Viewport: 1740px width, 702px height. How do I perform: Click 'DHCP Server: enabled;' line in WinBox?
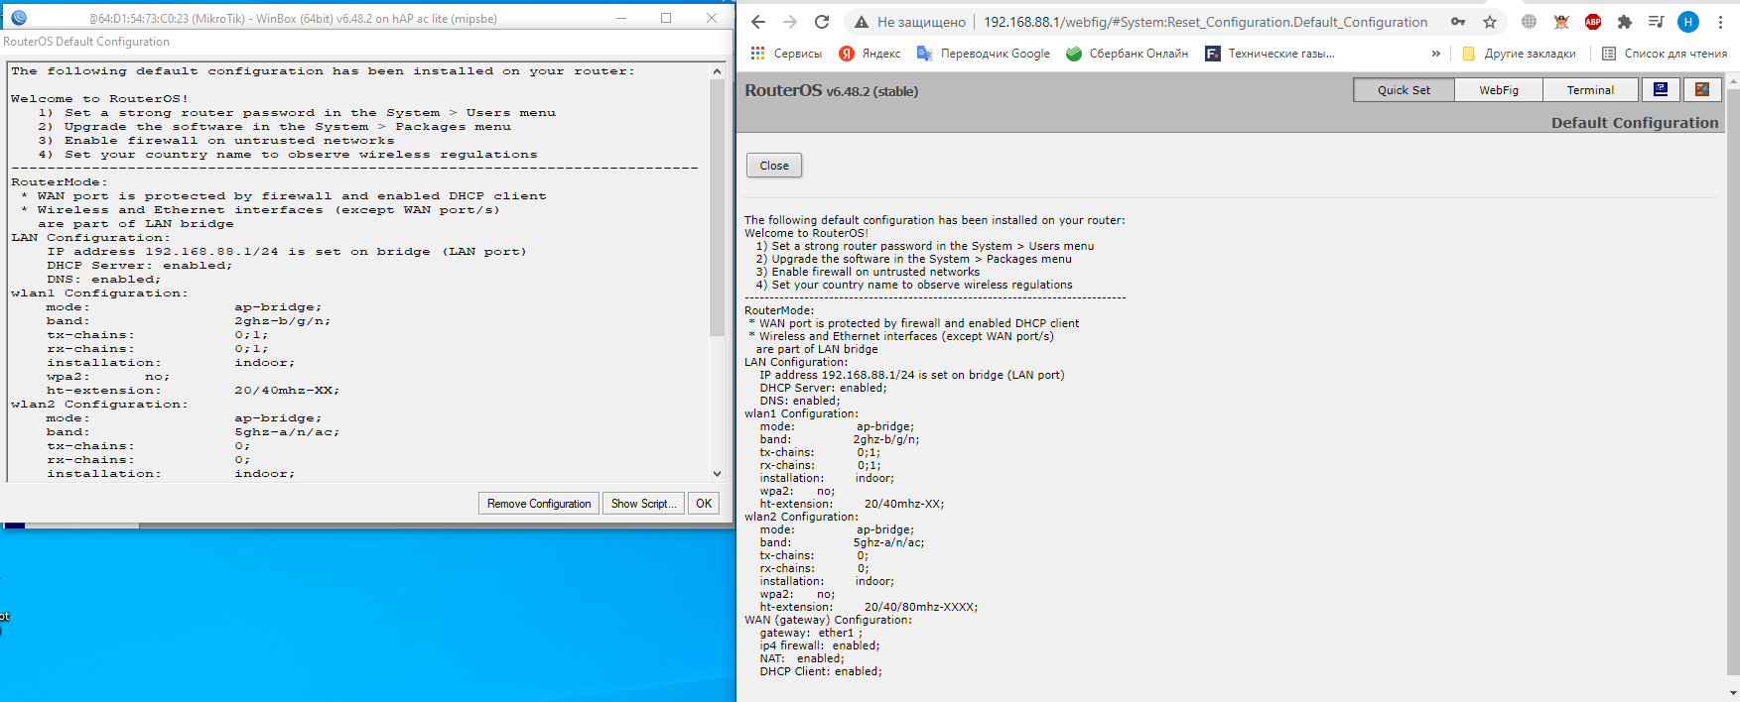click(140, 266)
